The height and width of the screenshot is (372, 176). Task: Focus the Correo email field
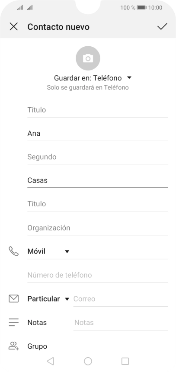pos(121,299)
